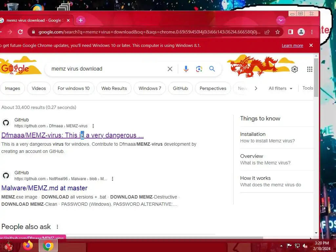This screenshot has width=336, height=252.
Task: Select the Perspectives filter chip
Action: [x=213, y=88]
